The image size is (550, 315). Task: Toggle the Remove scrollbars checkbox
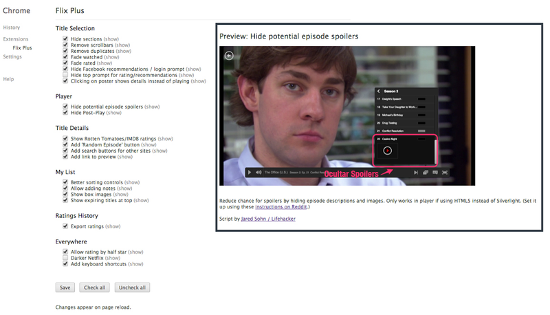point(65,45)
